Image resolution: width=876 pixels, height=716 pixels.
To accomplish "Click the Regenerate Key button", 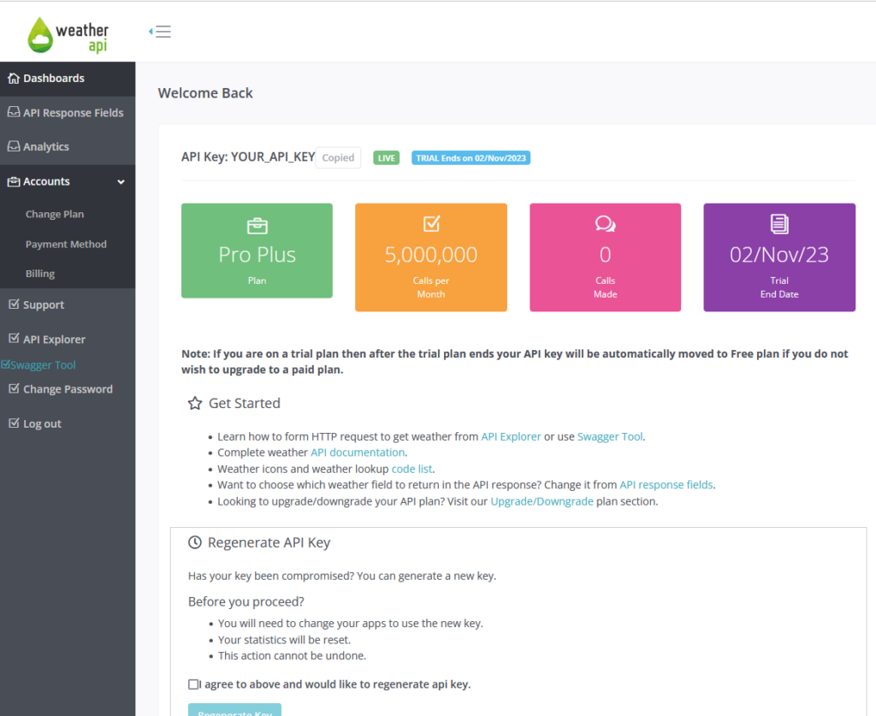I will point(234,711).
